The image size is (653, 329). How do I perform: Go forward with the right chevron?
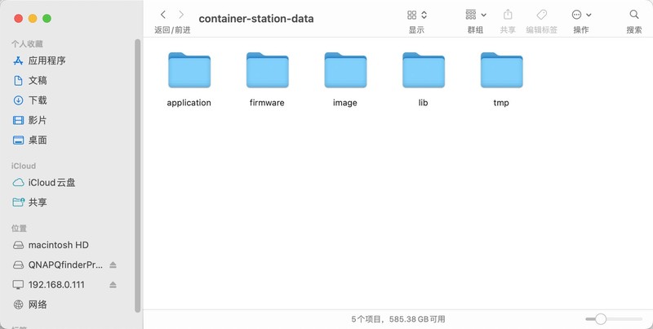(181, 15)
